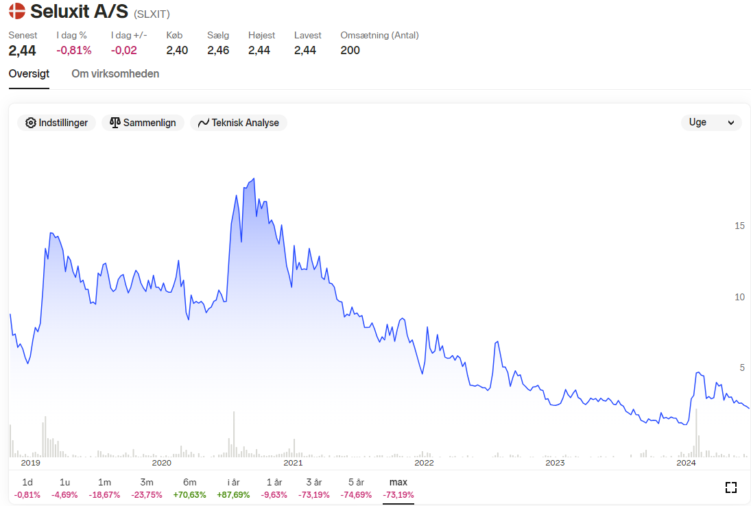Click the I dag % value -0,81%
The image size is (751, 506).
click(74, 50)
